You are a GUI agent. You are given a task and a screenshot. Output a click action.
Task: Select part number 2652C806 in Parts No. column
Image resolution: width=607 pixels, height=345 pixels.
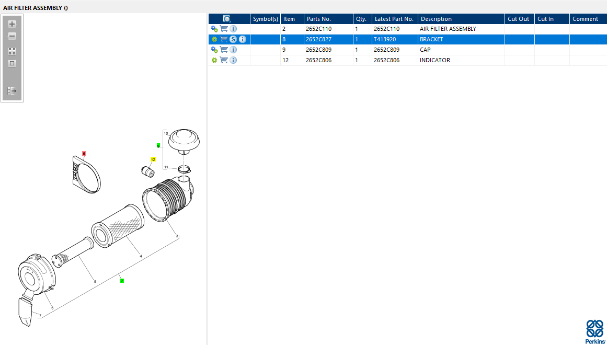click(318, 60)
